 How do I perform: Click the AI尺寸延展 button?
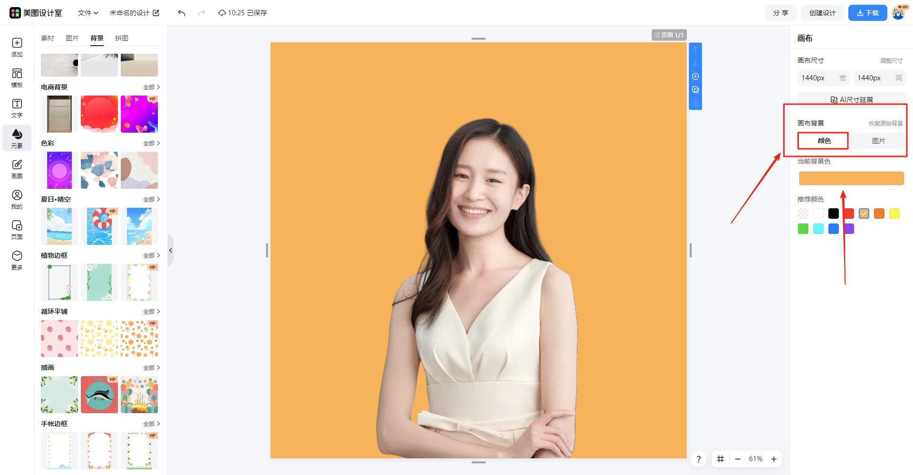tap(852, 99)
